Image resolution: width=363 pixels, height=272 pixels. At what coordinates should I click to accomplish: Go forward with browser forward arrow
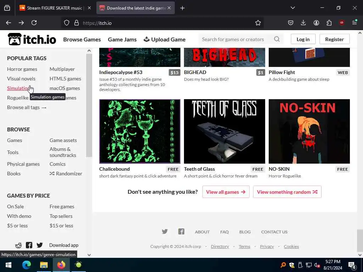point(21,23)
